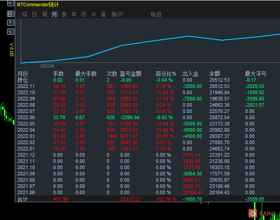Click the 余额 column header
The image size is (280, 220).
pos(214,74)
